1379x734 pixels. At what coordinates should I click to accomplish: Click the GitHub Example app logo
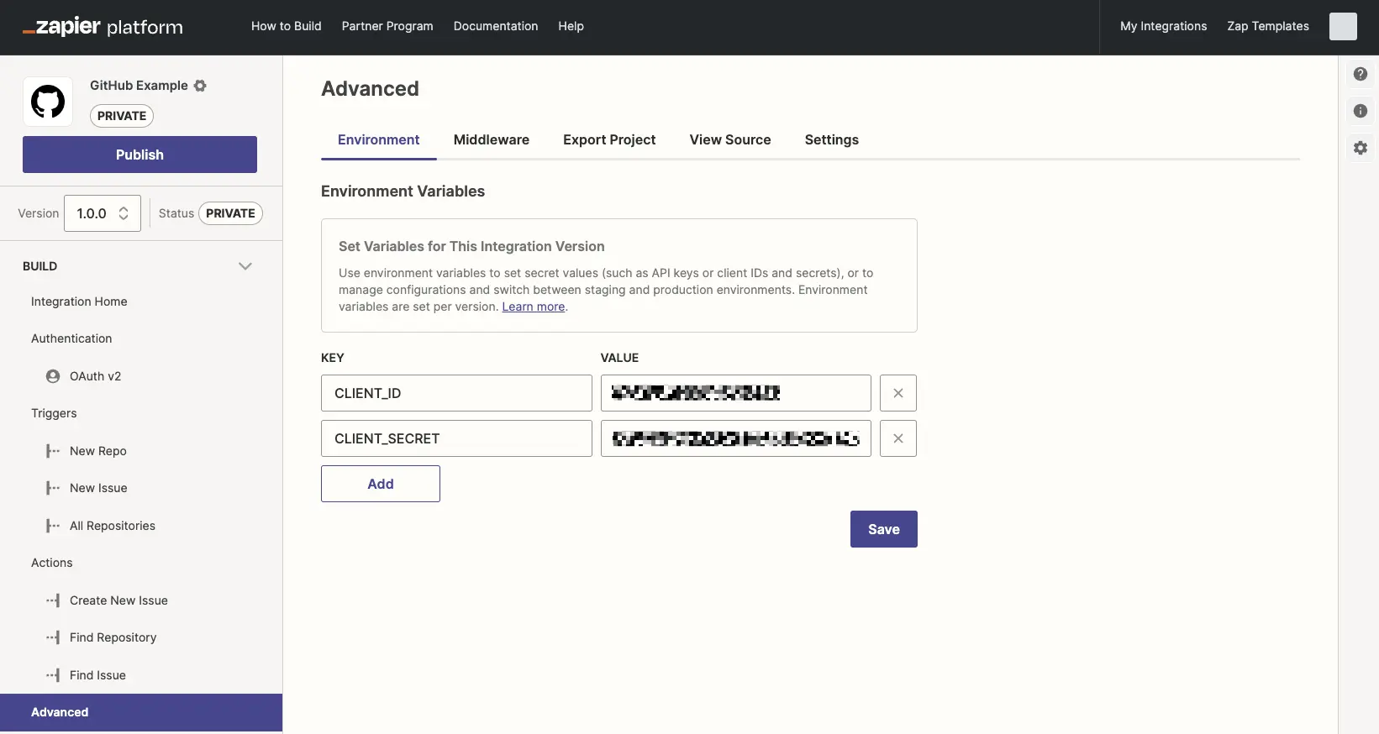48,102
